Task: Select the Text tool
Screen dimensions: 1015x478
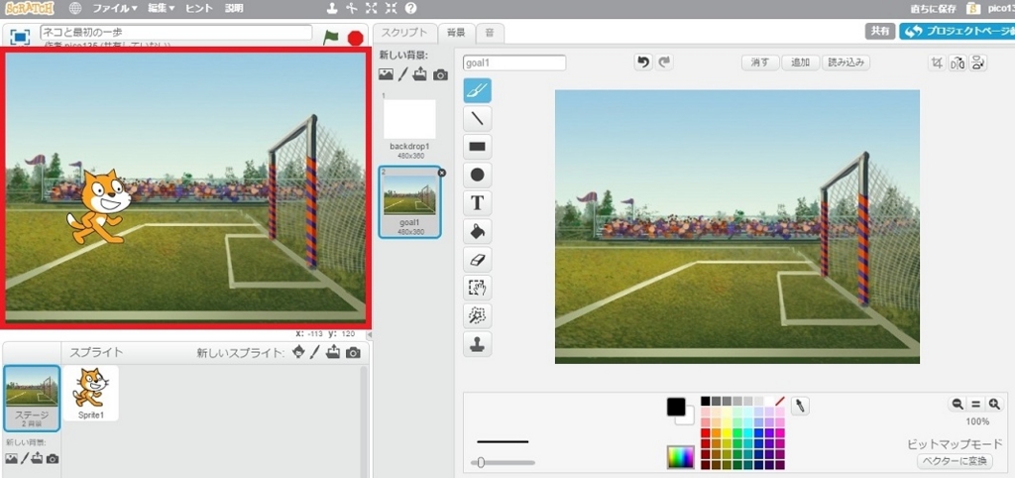Action: pyautogui.click(x=477, y=202)
